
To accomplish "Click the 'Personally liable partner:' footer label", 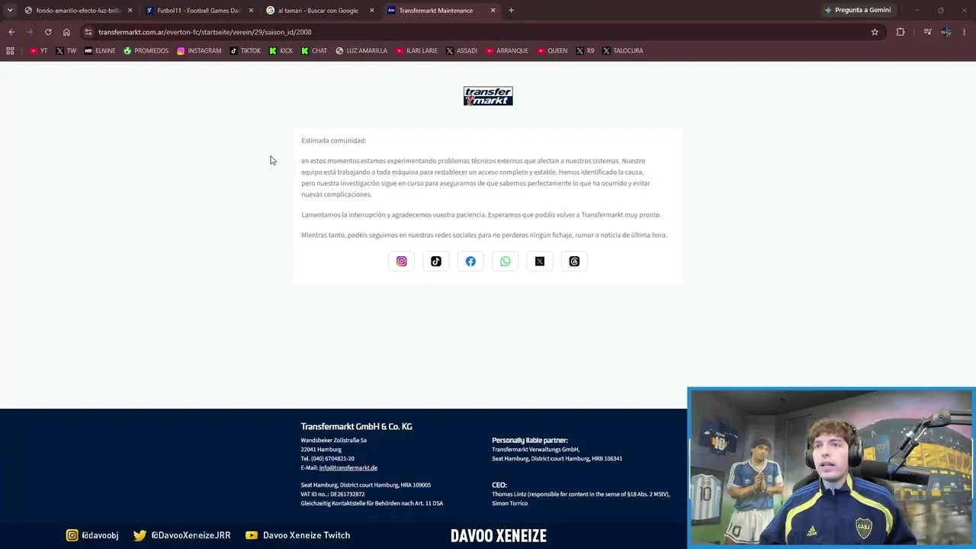I will (530, 441).
